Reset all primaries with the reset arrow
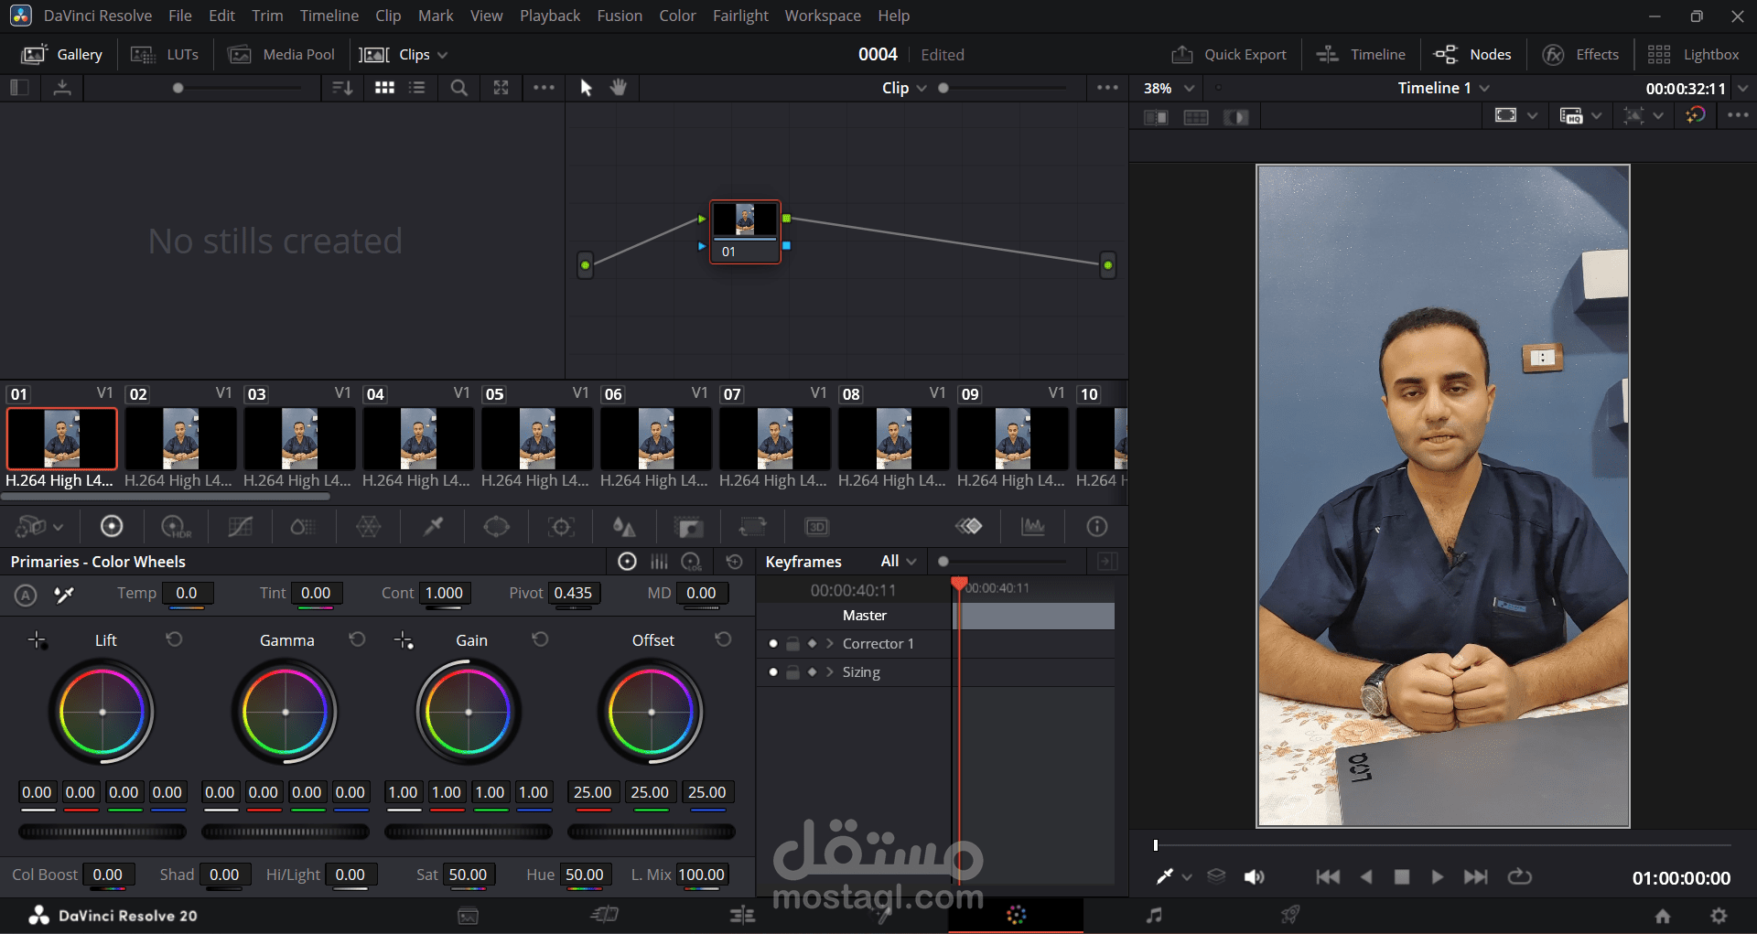The image size is (1757, 934). click(734, 561)
